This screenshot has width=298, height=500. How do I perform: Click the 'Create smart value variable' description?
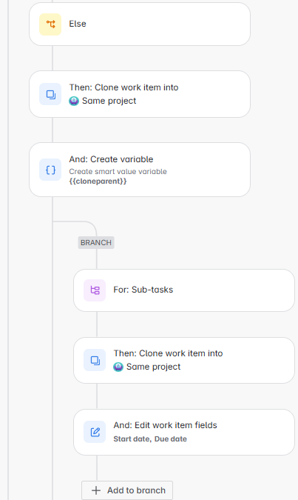click(118, 172)
